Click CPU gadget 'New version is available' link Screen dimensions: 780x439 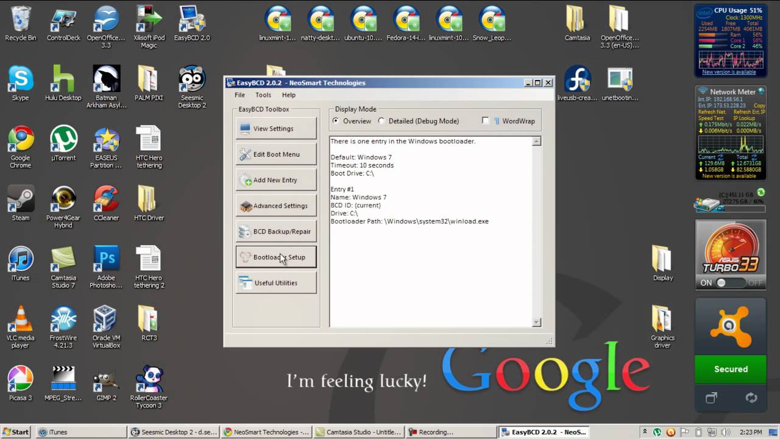click(x=729, y=72)
